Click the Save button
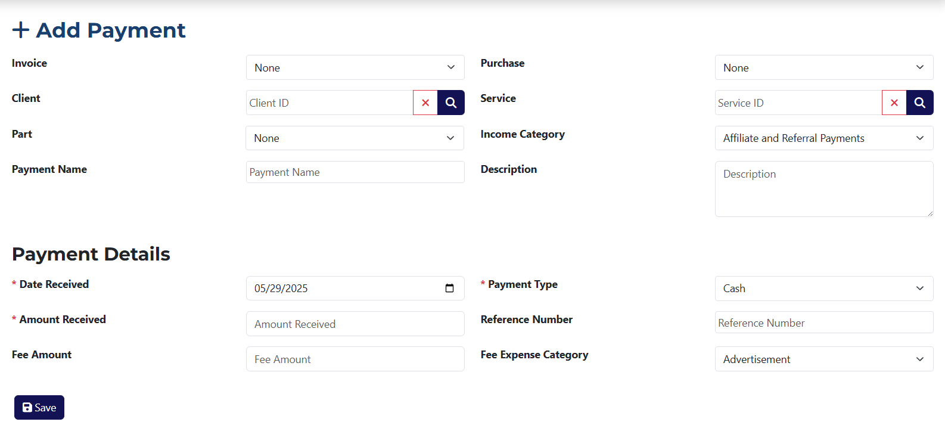945x431 pixels. pyautogui.click(x=39, y=407)
